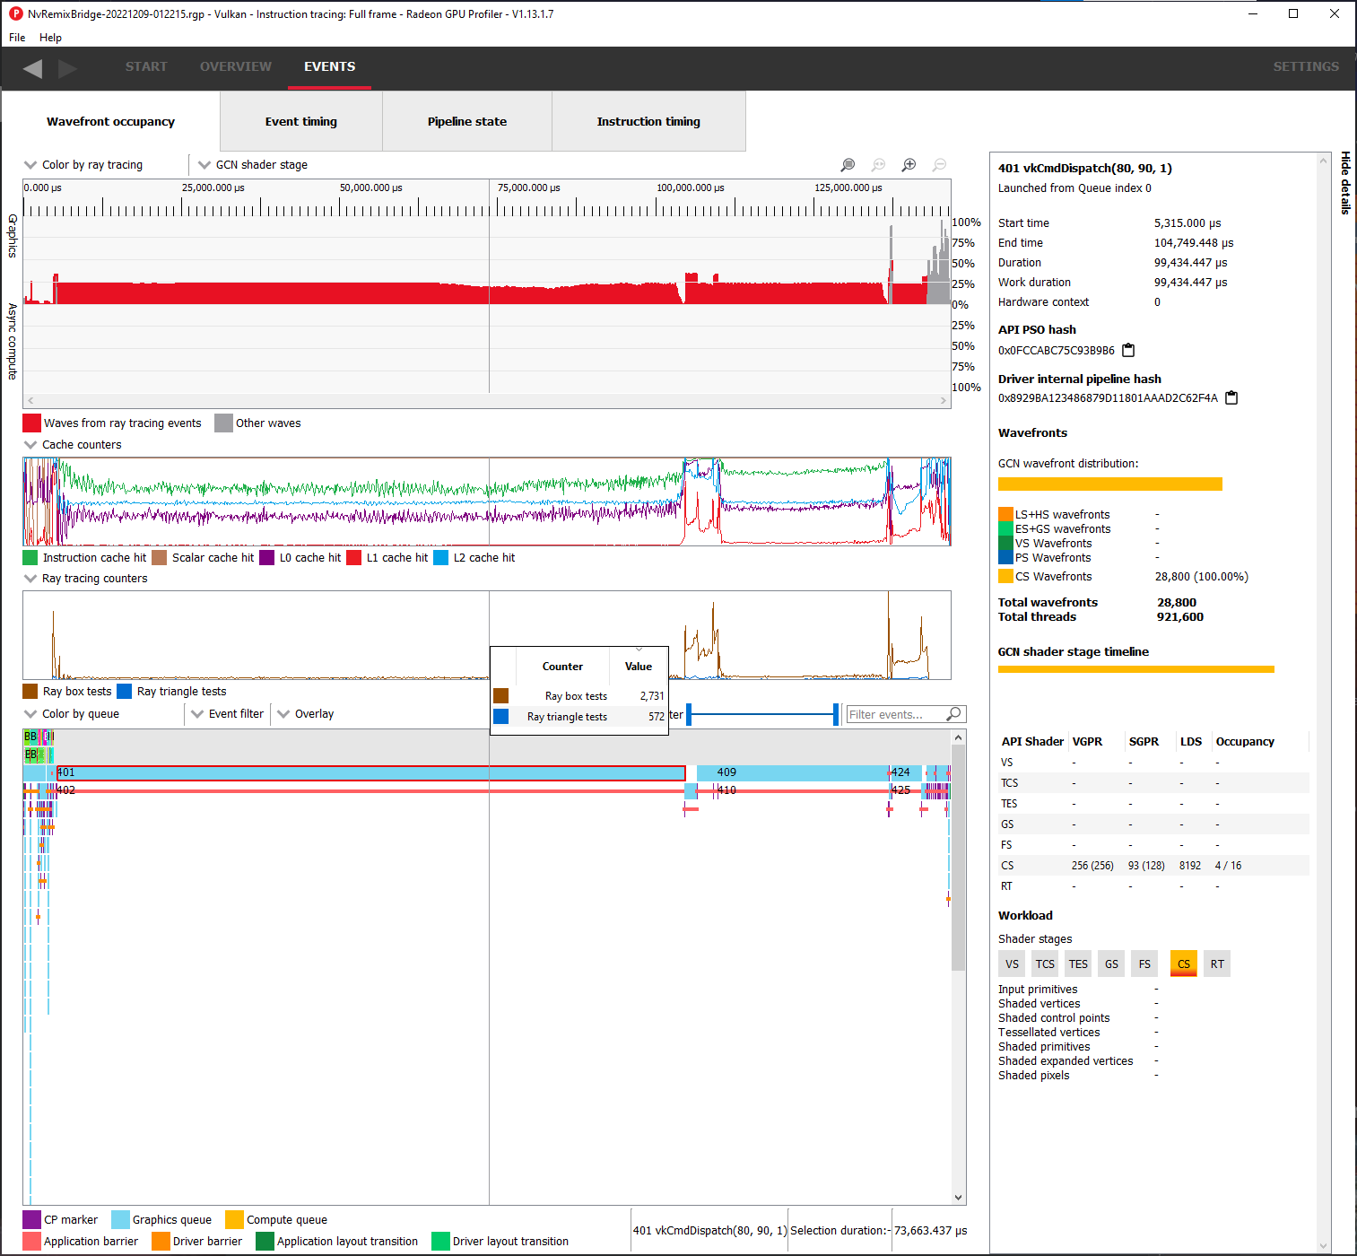Click the zoom out magnifier icon
1357x1256 pixels.
(x=939, y=165)
